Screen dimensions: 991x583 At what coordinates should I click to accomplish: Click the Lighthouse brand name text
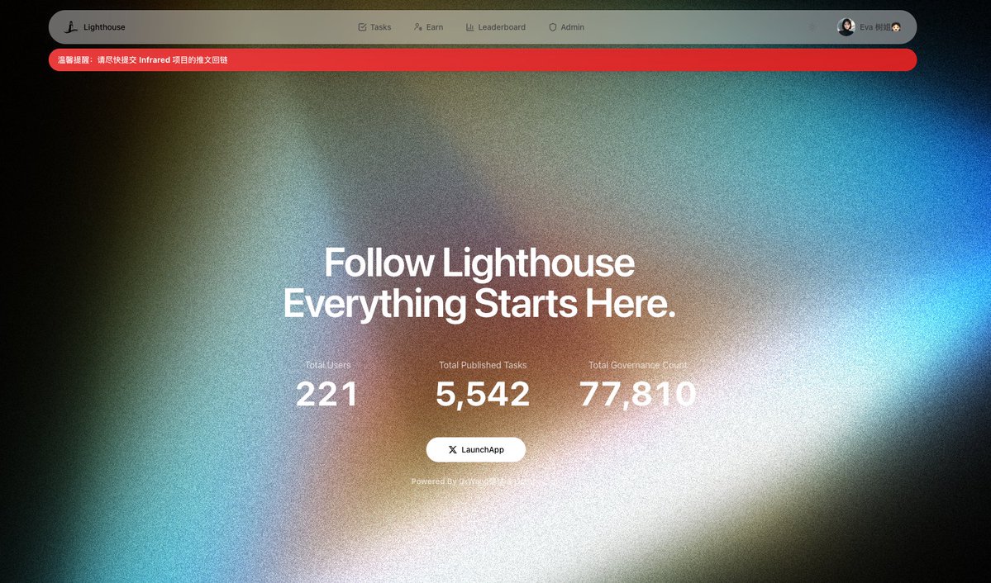coord(104,27)
